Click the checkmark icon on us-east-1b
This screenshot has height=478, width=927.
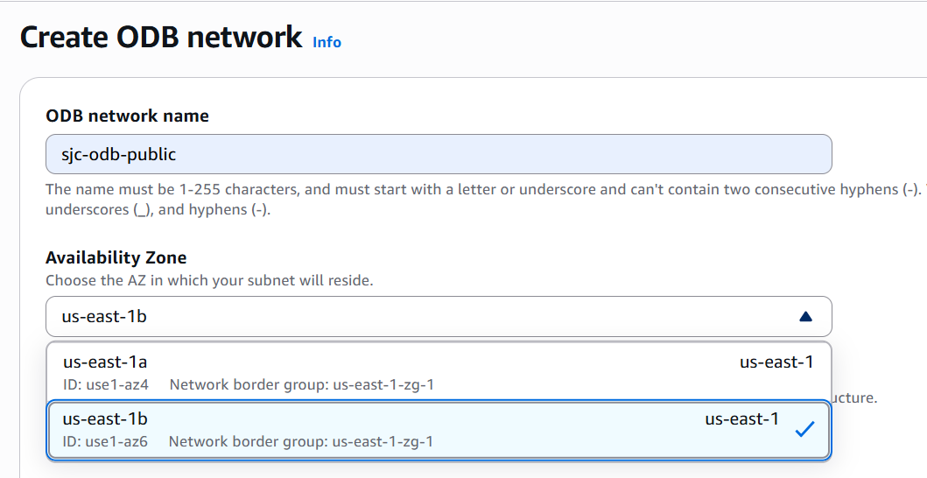(x=804, y=430)
